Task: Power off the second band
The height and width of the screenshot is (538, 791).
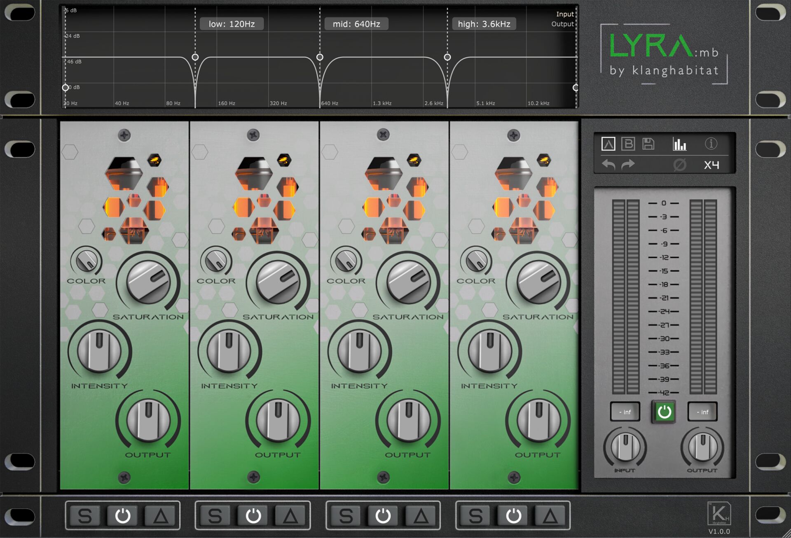Action: 253,515
